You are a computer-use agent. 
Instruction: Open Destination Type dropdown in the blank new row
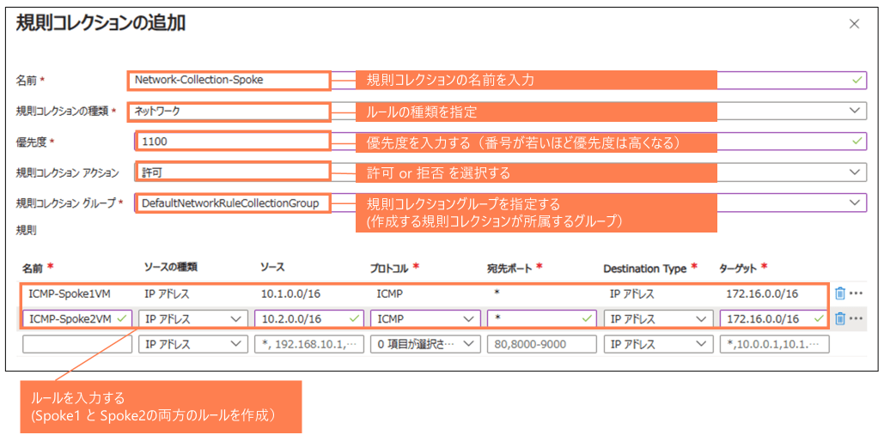click(x=658, y=344)
